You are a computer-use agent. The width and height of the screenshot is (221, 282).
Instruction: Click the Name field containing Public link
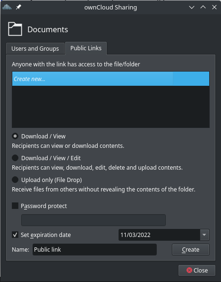(94, 249)
